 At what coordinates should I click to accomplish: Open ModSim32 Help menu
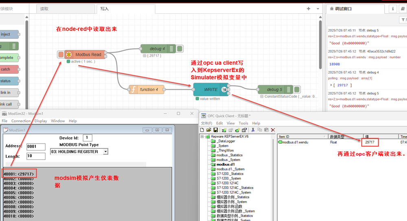coord(73,121)
